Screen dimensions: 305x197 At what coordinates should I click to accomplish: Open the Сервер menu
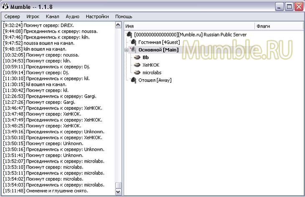click(x=12, y=17)
